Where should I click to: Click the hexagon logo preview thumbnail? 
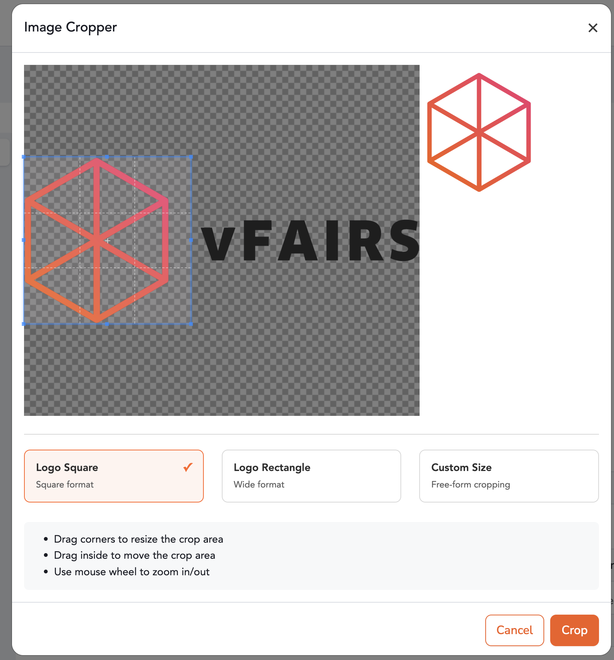tap(479, 132)
